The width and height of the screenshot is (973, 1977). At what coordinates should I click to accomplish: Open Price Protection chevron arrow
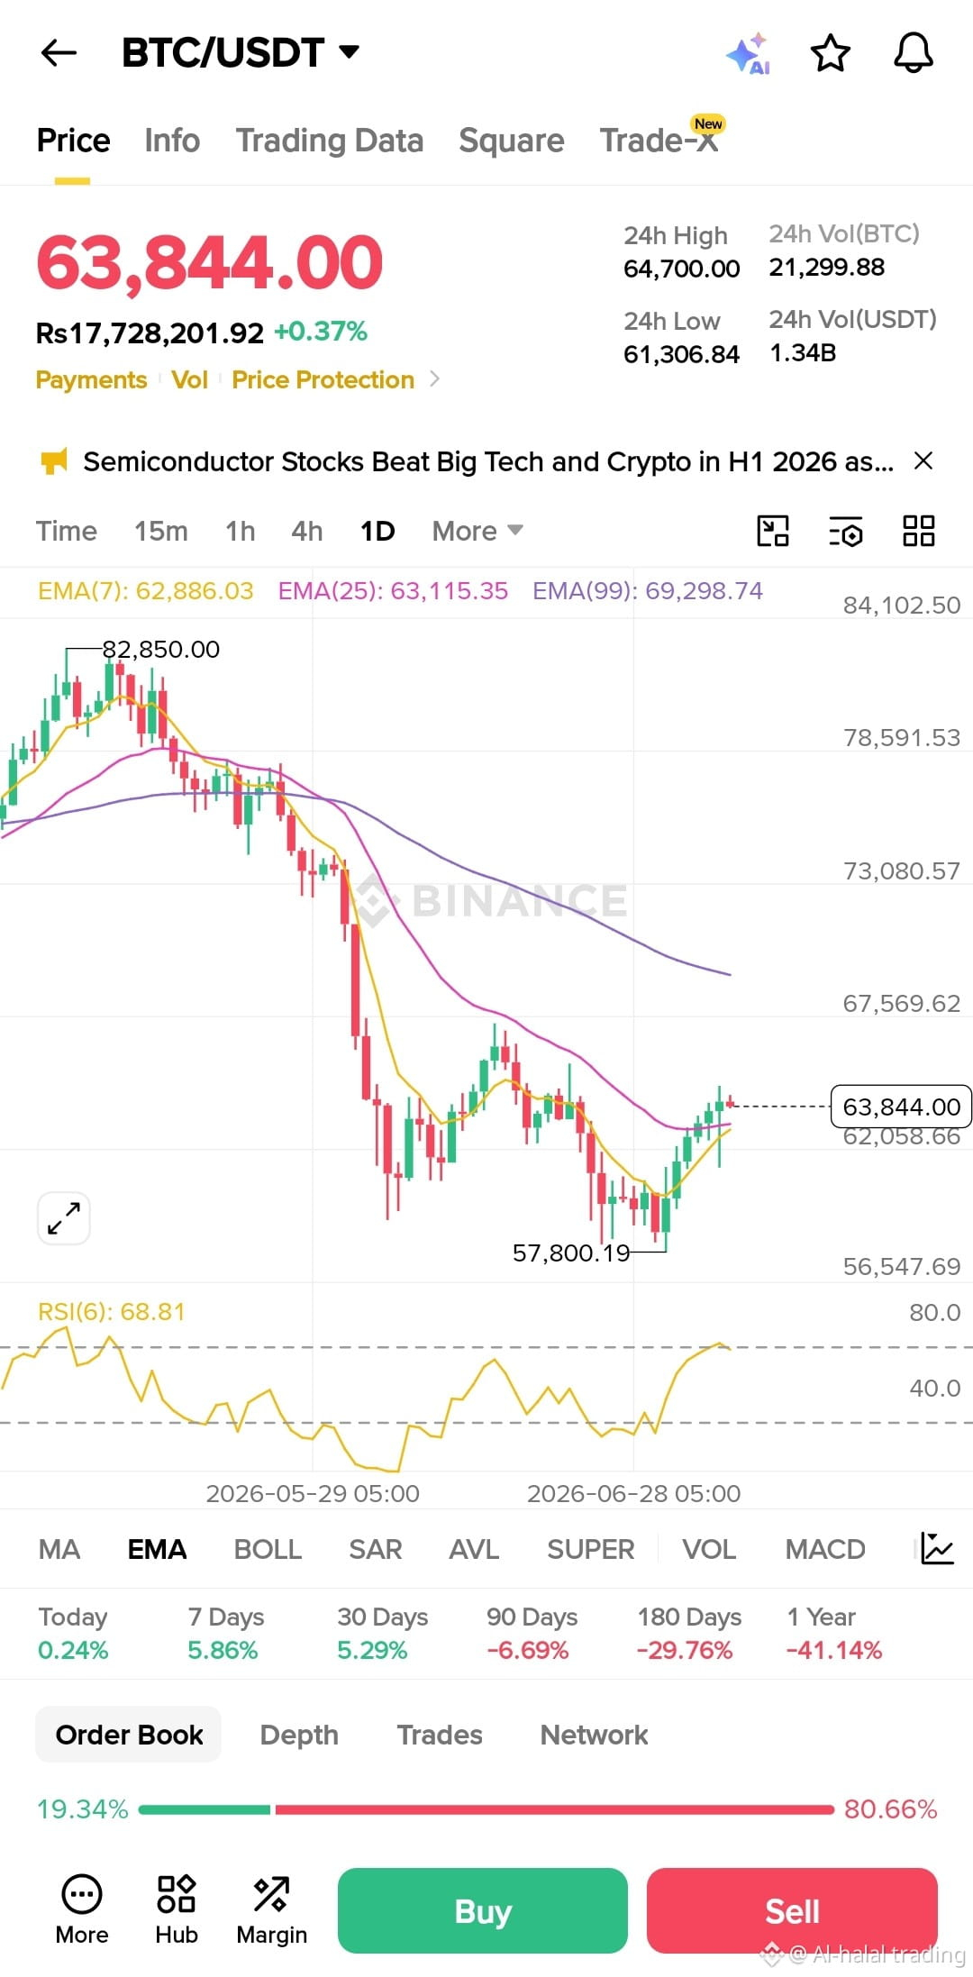click(434, 379)
